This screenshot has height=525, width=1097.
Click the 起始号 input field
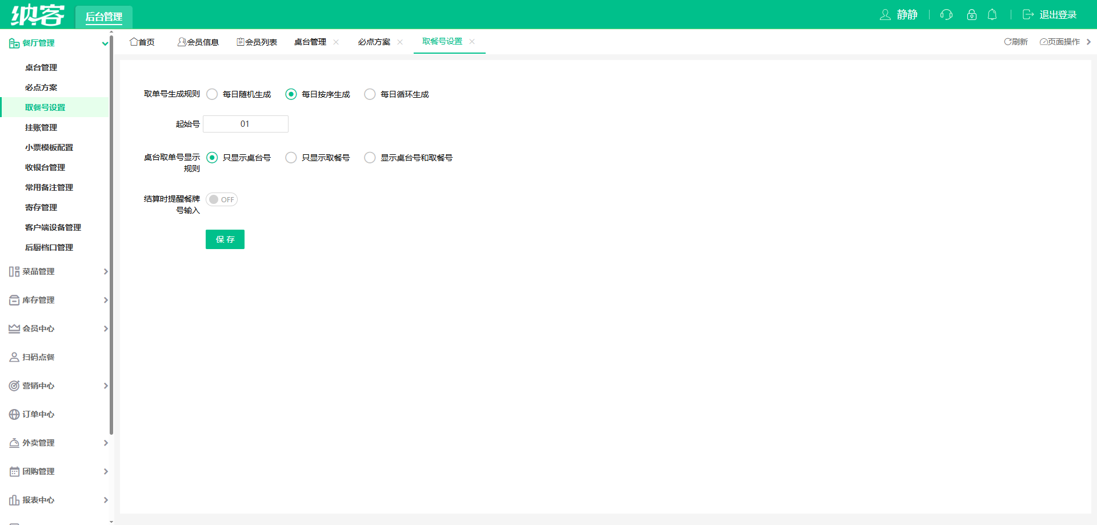tap(246, 124)
